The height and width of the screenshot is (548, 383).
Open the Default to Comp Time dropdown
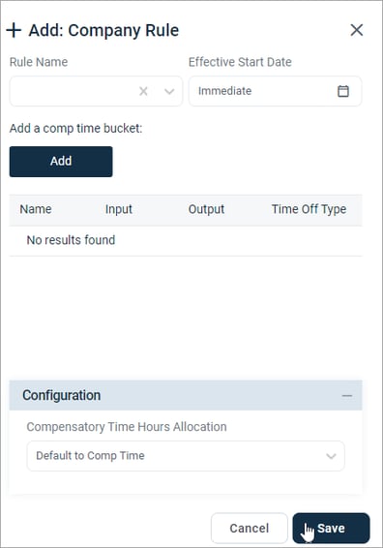186,456
